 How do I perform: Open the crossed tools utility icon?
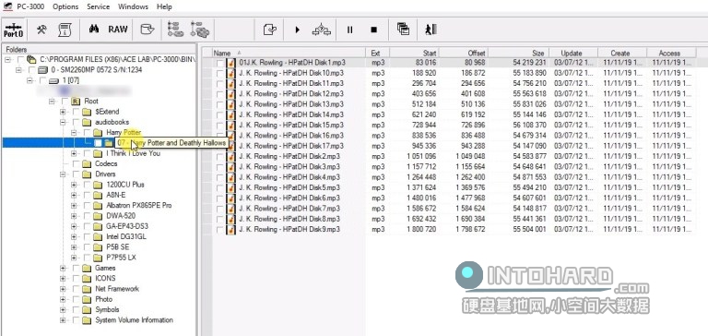tap(42, 30)
